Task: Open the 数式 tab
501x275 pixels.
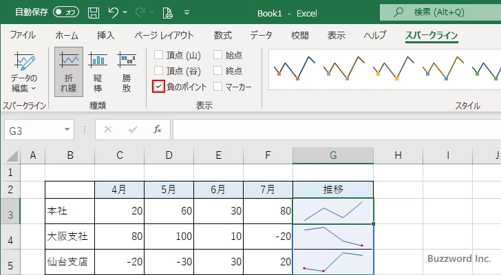Action: pos(223,35)
